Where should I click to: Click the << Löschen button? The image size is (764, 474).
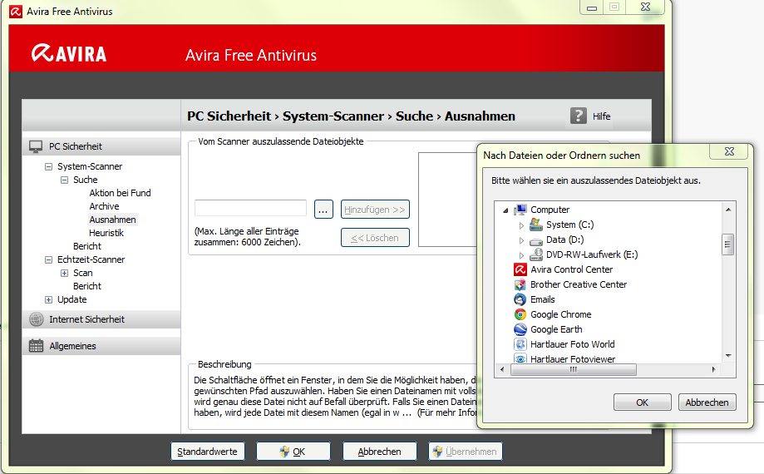coord(375,238)
